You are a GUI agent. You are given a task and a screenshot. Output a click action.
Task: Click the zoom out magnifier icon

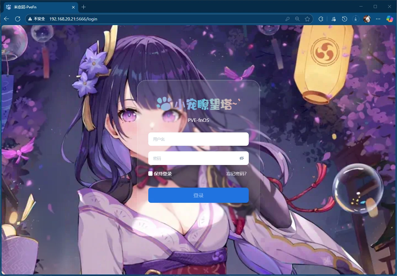coord(297,19)
